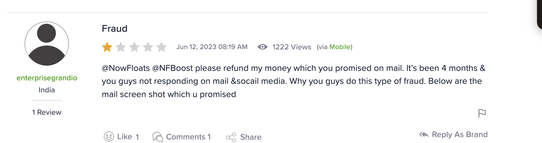
Task: Open the Fraud review title
Action: (114, 29)
